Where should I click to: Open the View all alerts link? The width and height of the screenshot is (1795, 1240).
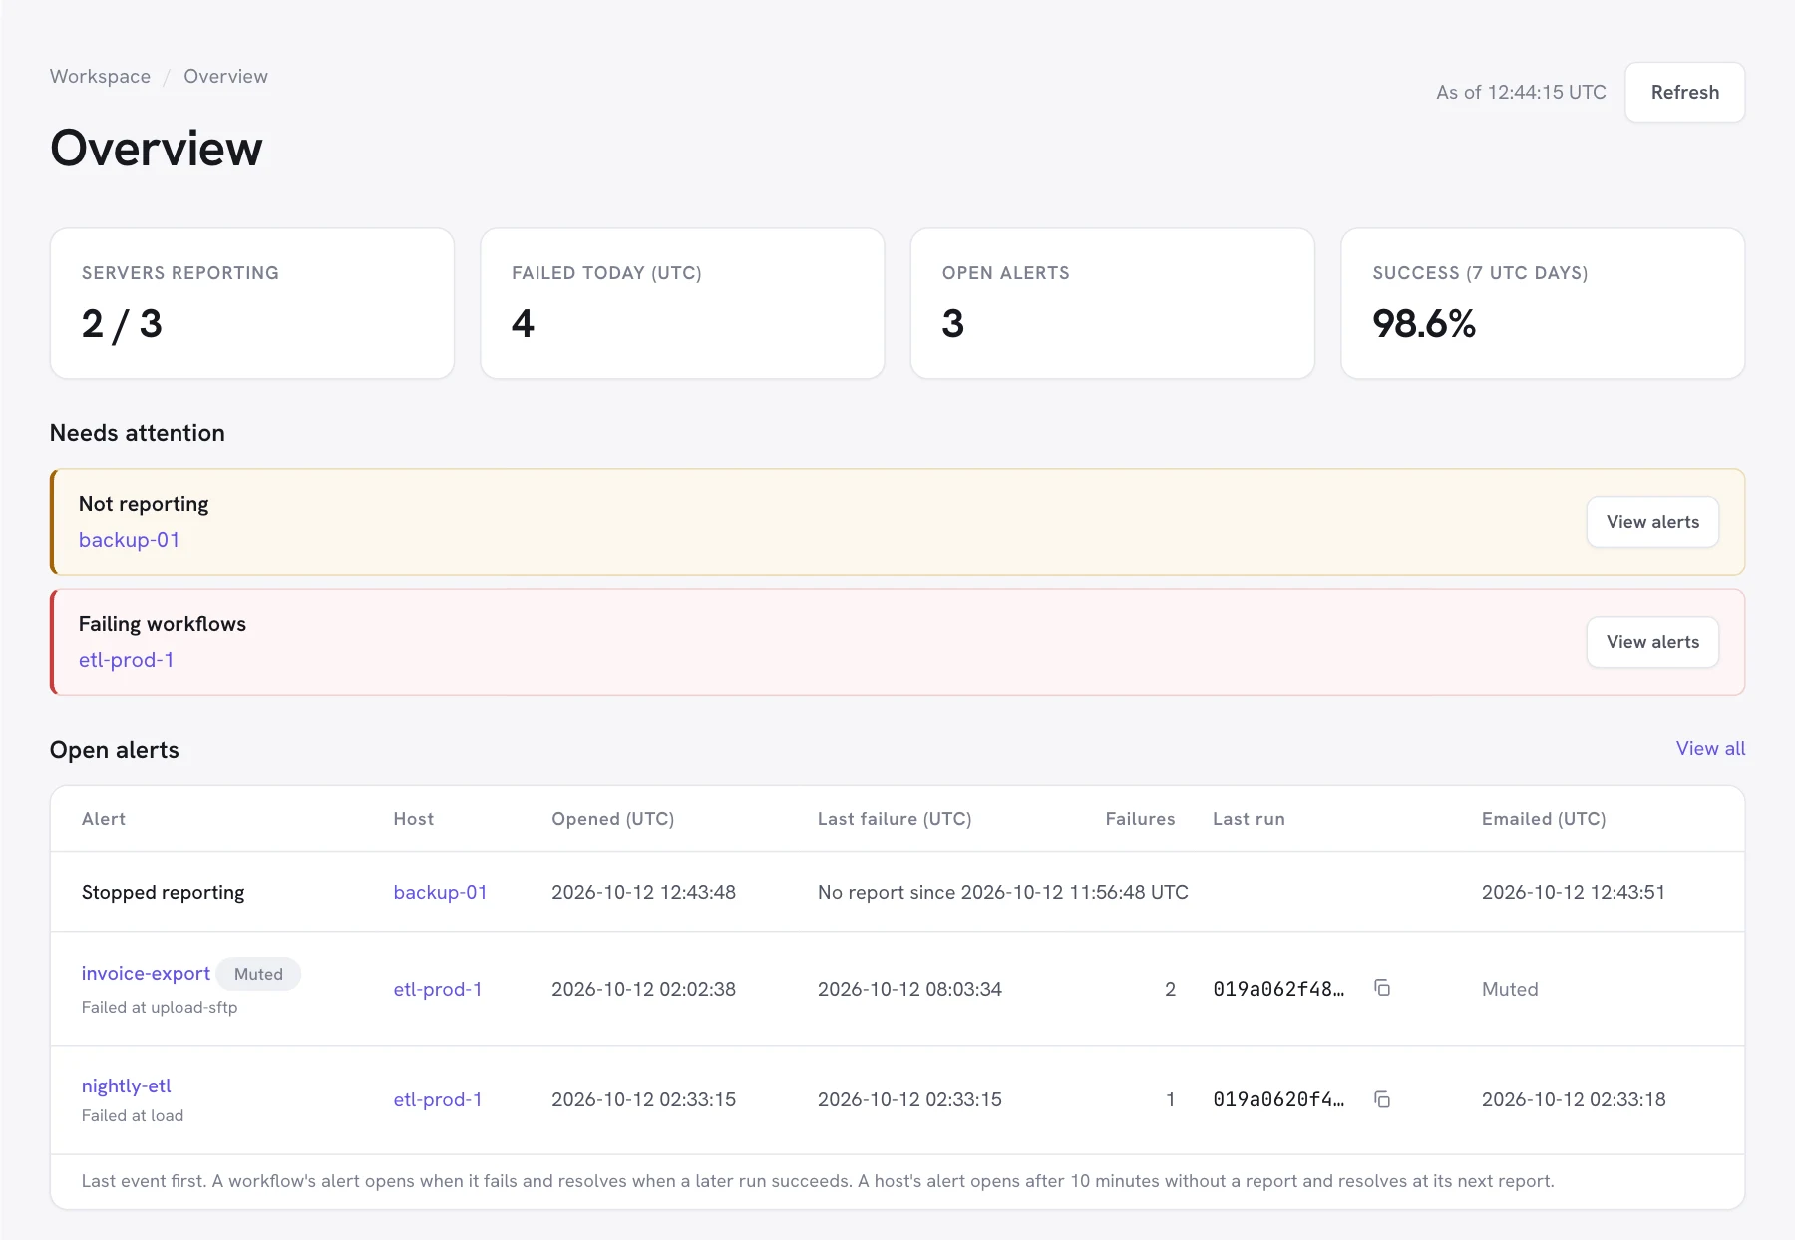tap(1710, 748)
